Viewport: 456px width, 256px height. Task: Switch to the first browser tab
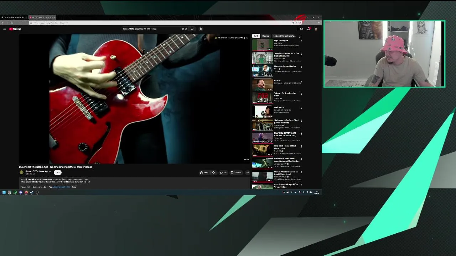click(x=14, y=17)
